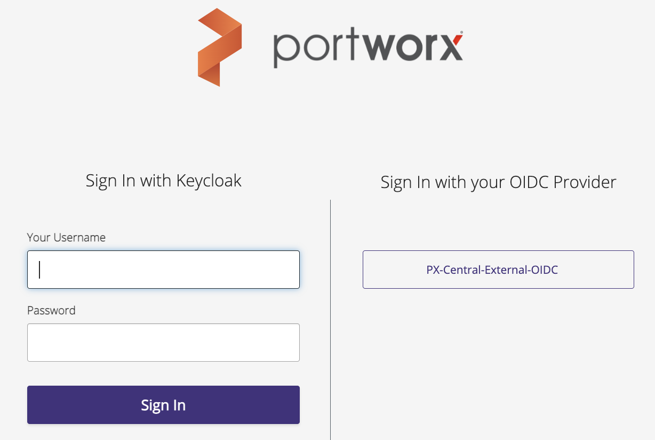The height and width of the screenshot is (440, 655).
Task: Click the right end of the Username field
Action: (x=288, y=270)
